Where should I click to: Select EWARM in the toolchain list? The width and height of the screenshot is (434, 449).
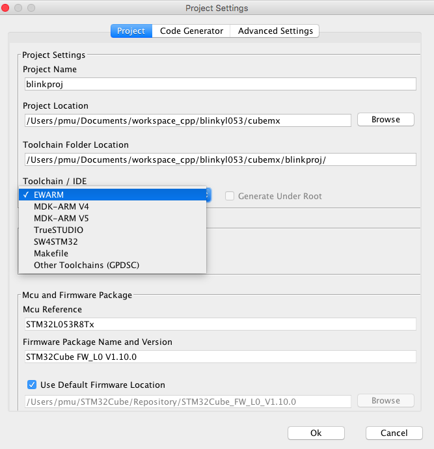coord(49,195)
